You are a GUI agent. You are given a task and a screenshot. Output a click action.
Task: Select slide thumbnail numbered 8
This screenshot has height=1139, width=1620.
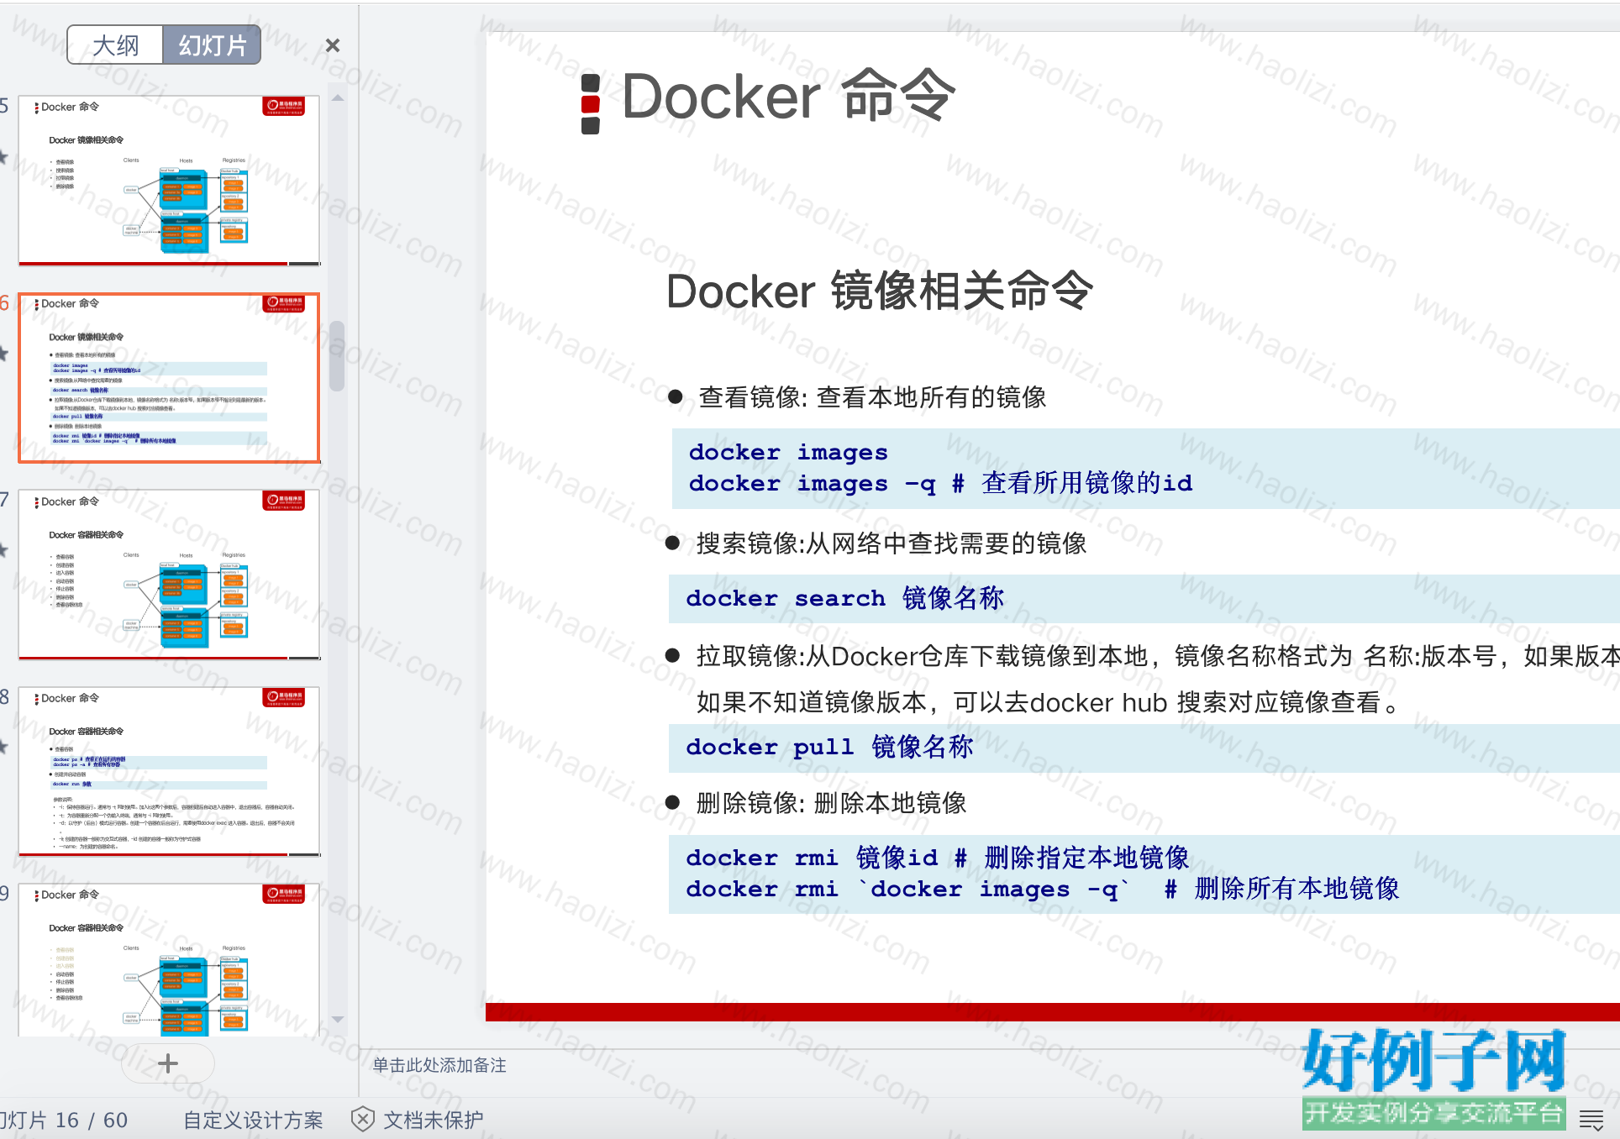(x=169, y=771)
